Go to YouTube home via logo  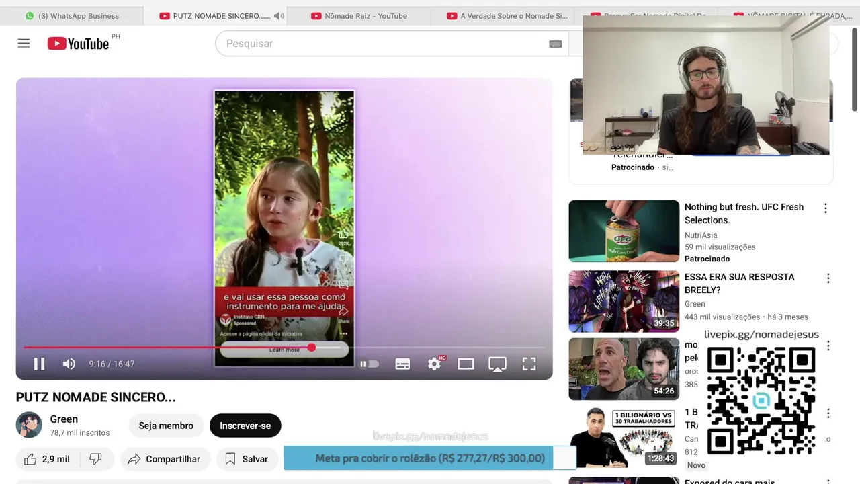click(x=78, y=44)
